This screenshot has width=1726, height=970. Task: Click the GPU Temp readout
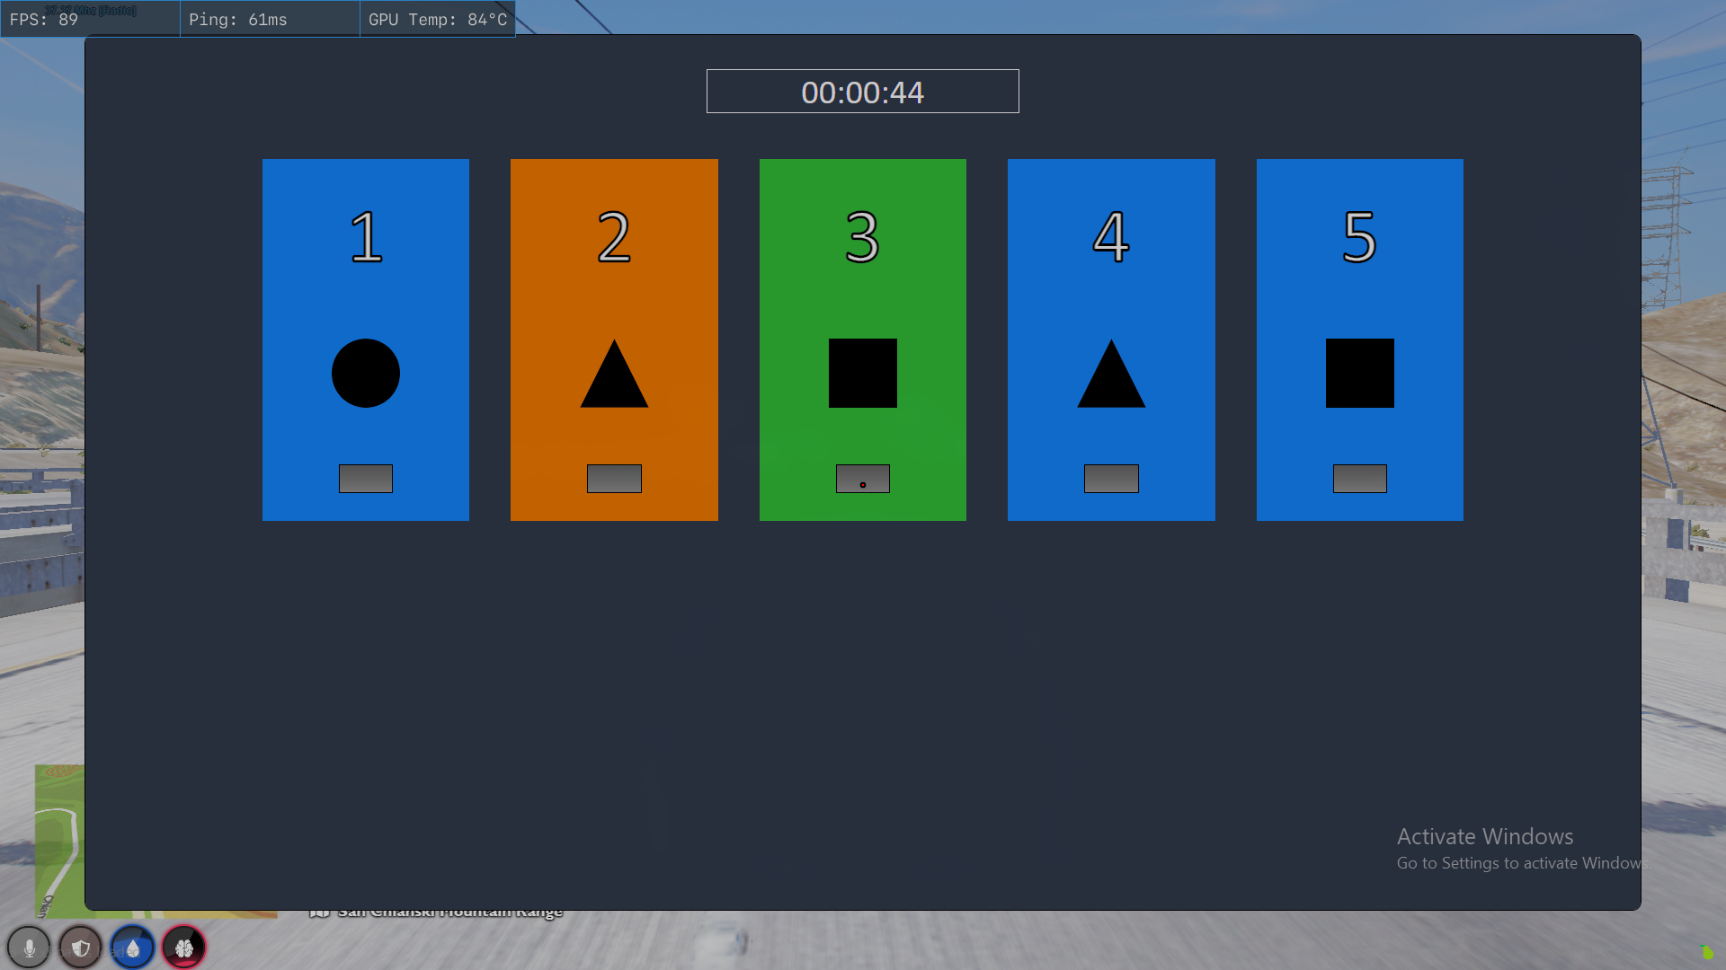click(438, 19)
